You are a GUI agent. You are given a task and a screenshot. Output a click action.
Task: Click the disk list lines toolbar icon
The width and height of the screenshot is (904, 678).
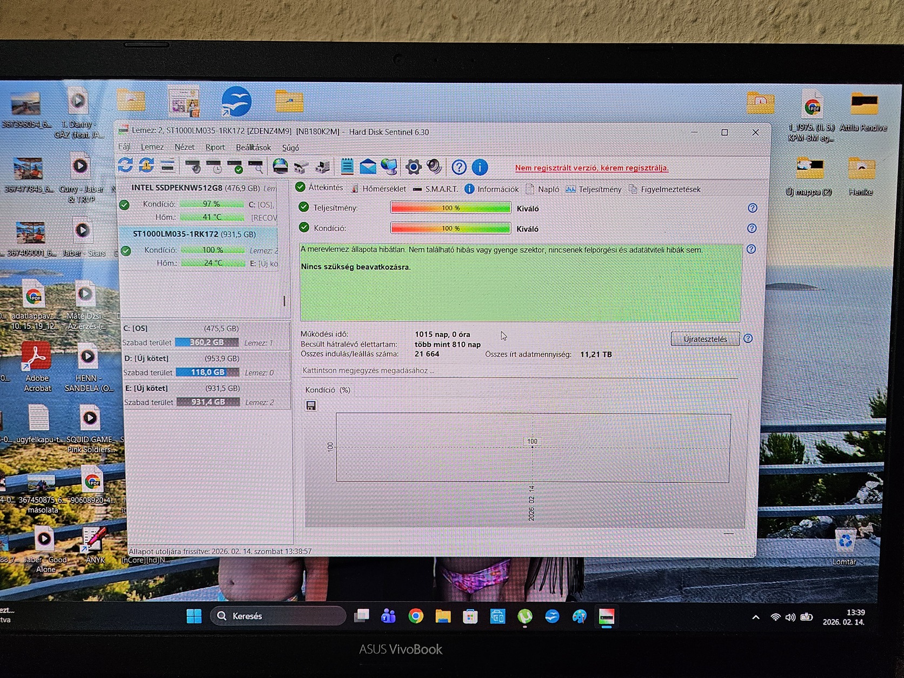(x=168, y=165)
